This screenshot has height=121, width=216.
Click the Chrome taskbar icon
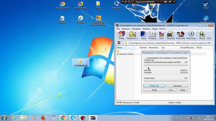point(63,118)
